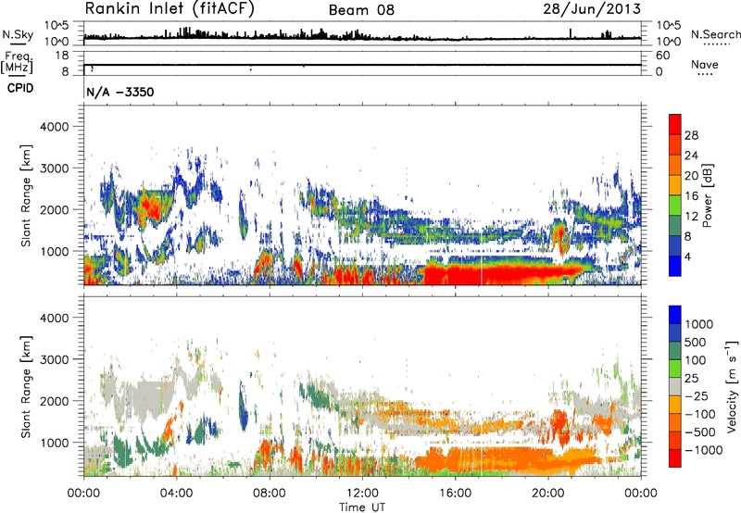Click the final '00:00' label ending the time axis
The height and width of the screenshot is (513, 741).
pyautogui.click(x=641, y=494)
